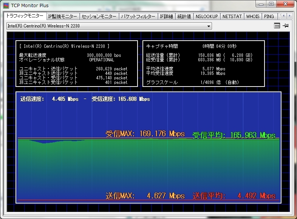Select the セッションモニター tab
Screen dimensions: 297x219
click(x=99, y=17)
